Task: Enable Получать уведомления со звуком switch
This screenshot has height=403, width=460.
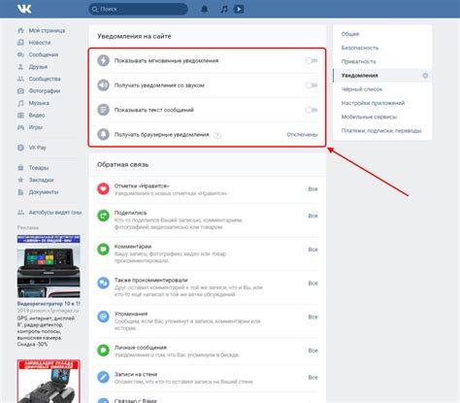Action: [x=312, y=85]
